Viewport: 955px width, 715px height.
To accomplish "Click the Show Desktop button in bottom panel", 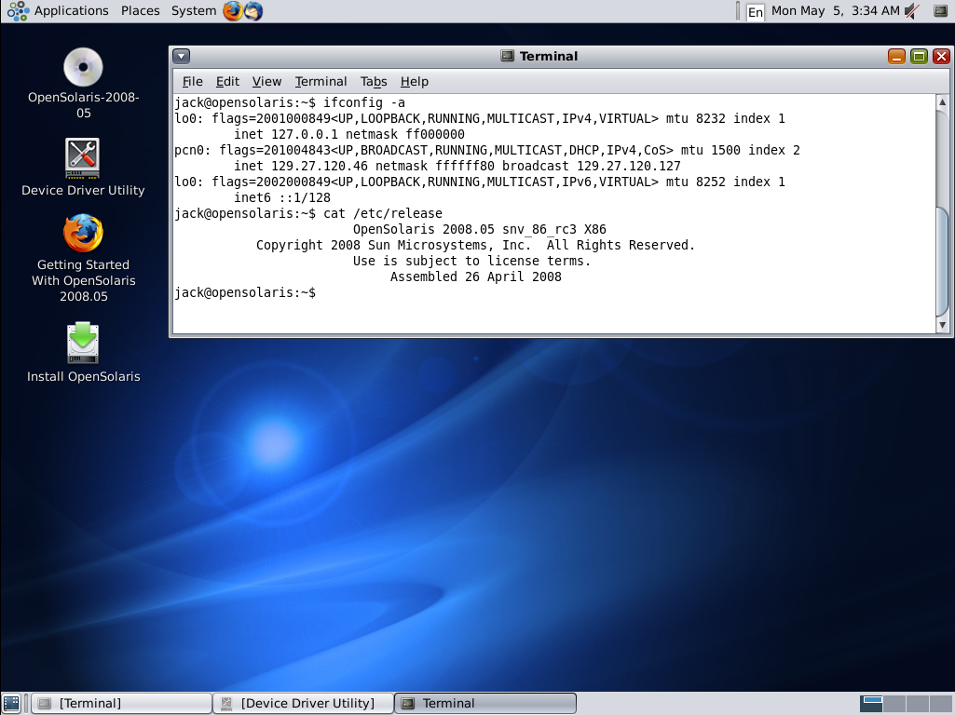I will pyautogui.click(x=11, y=704).
